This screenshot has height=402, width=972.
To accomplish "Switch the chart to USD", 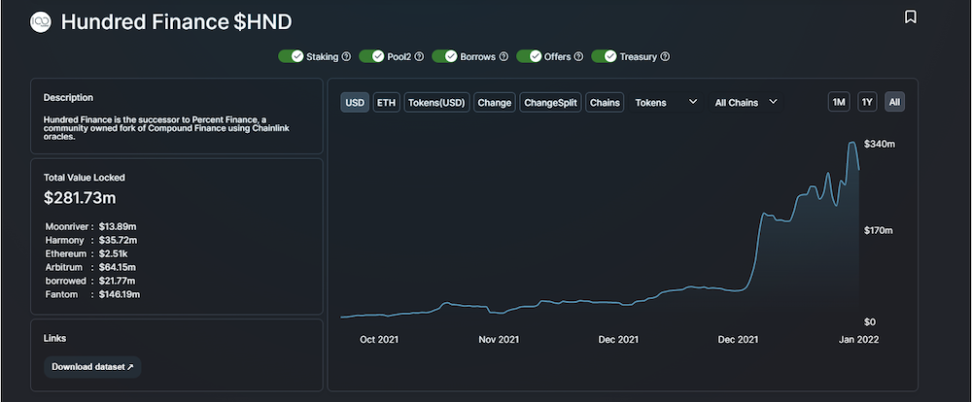I will pos(355,102).
